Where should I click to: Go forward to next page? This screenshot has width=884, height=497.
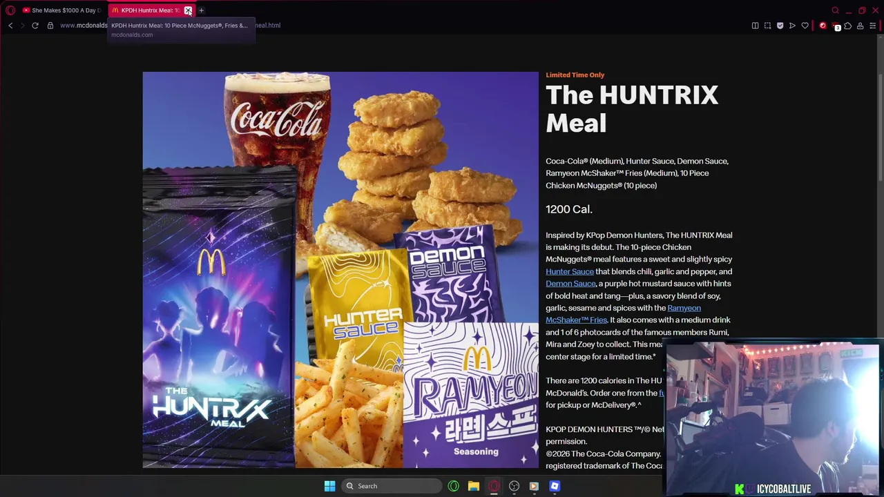coord(22,26)
